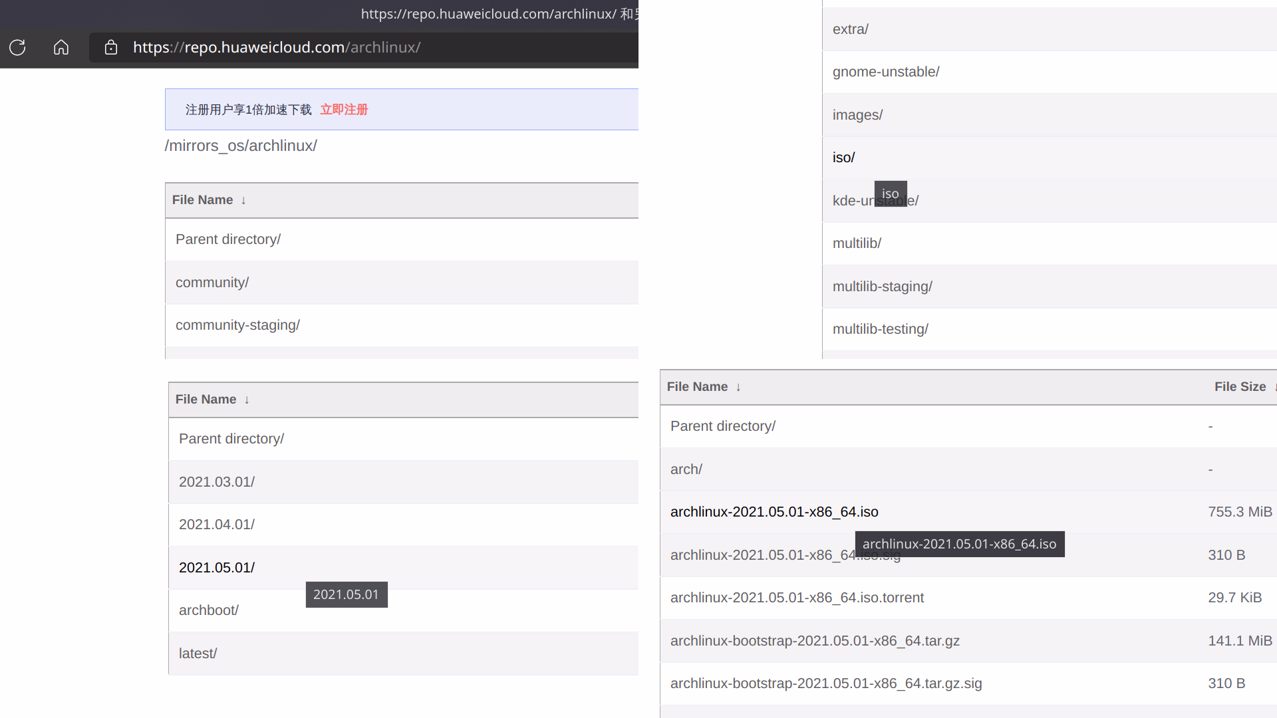Click the File Size column header

[x=1240, y=387]
